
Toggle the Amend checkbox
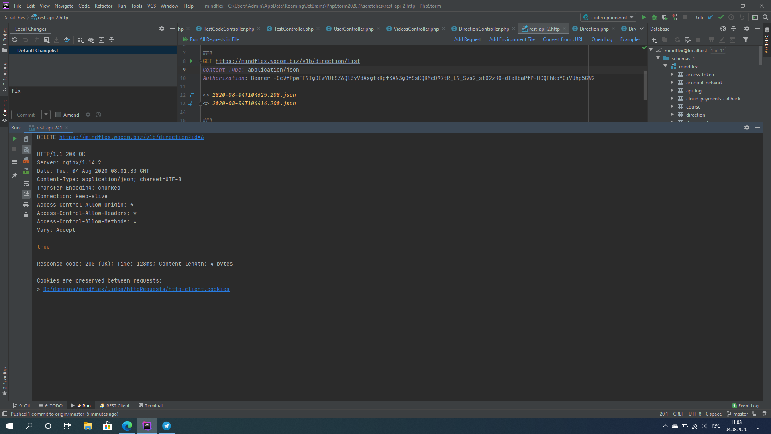[58, 115]
